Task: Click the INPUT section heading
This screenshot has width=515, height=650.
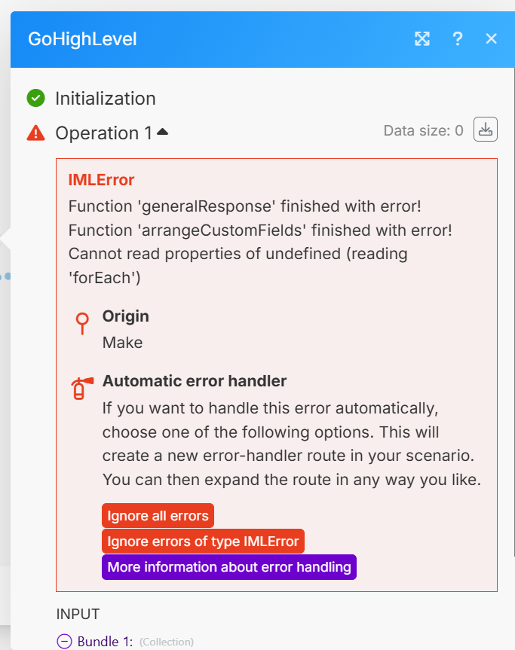Action: 78,614
